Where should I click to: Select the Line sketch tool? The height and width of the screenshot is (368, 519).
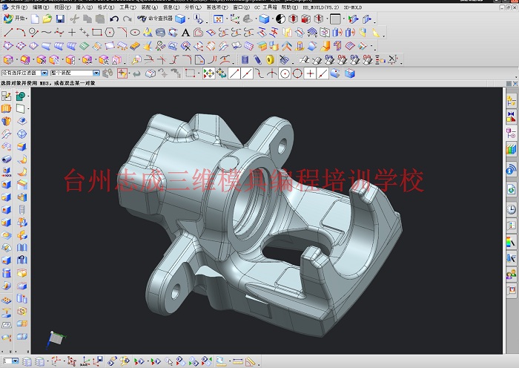coord(8,33)
